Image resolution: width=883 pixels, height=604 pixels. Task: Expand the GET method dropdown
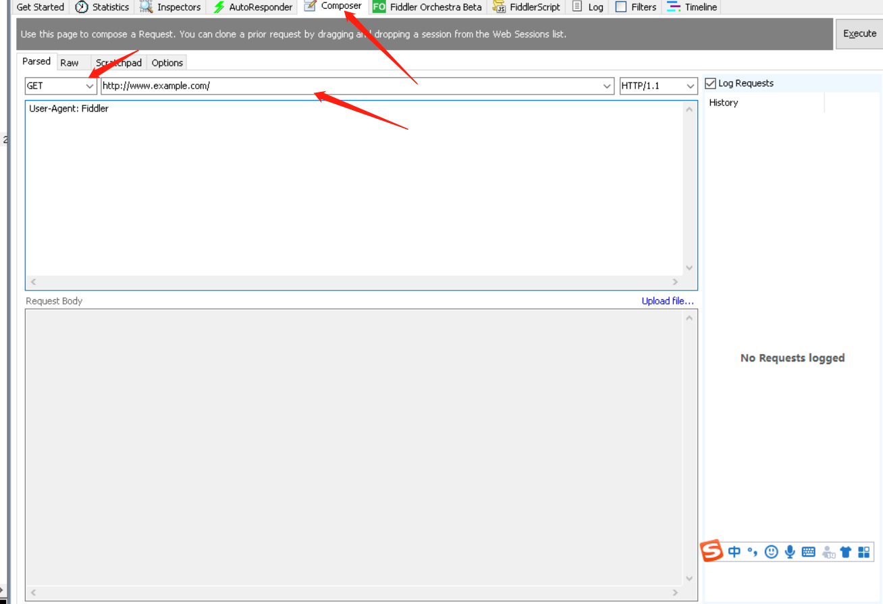[x=89, y=86]
